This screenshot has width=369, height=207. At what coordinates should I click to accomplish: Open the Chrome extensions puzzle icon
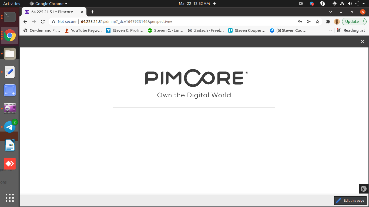(328, 22)
